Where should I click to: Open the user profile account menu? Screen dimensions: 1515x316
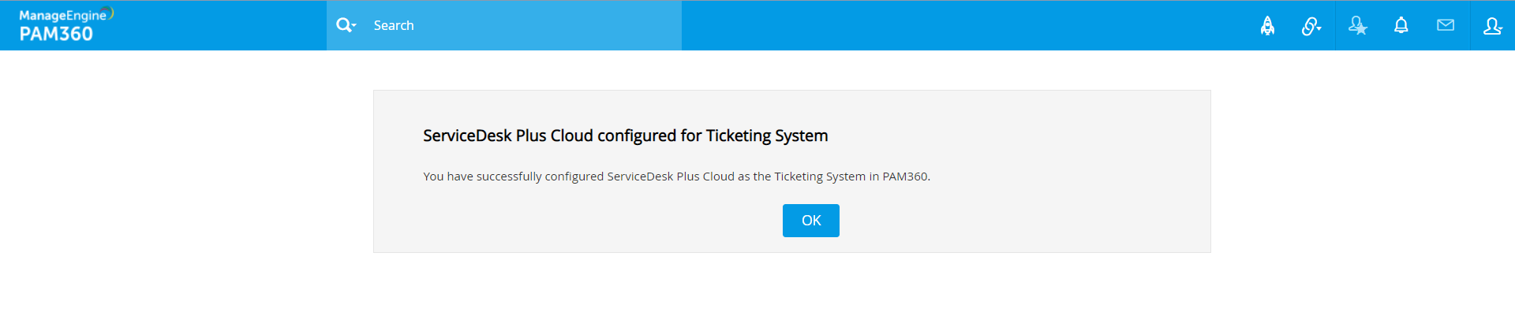(x=1492, y=26)
